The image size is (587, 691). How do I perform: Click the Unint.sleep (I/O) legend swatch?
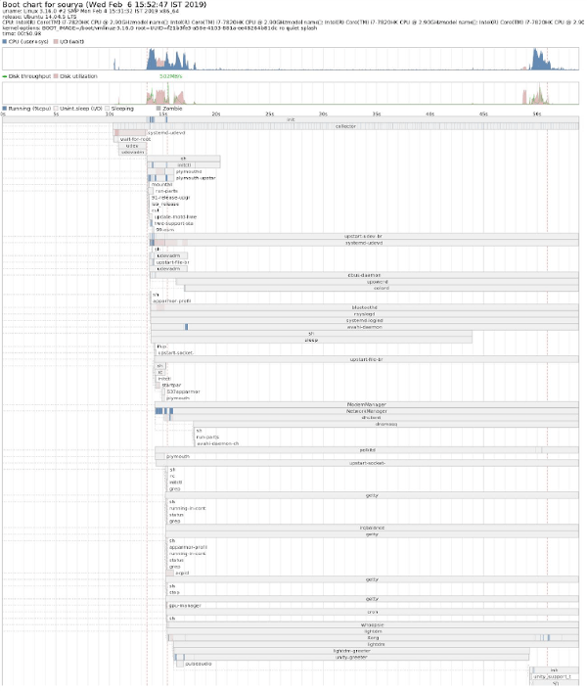[58, 109]
